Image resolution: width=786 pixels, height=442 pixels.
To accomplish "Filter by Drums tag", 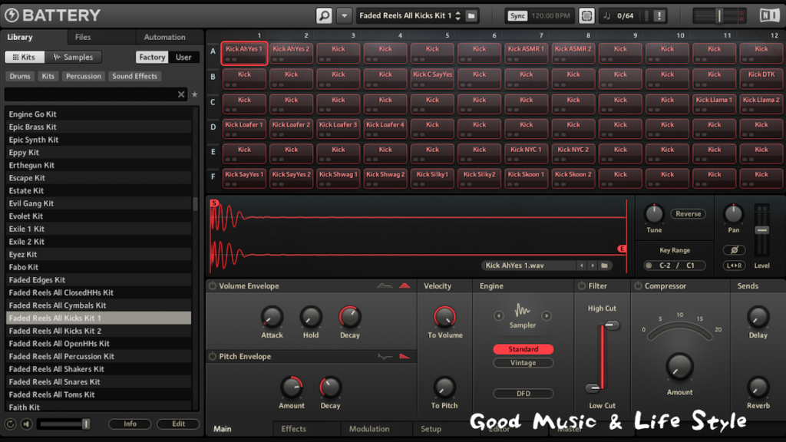I will (x=20, y=76).
